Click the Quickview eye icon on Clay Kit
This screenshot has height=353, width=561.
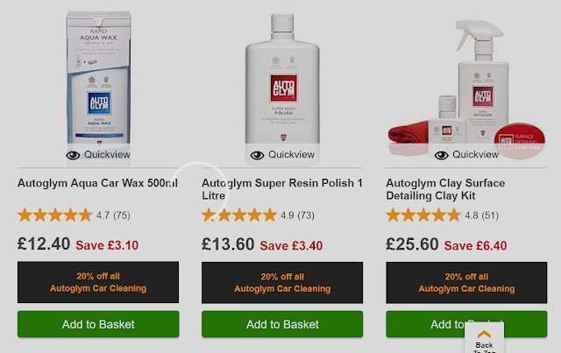pos(441,155)
